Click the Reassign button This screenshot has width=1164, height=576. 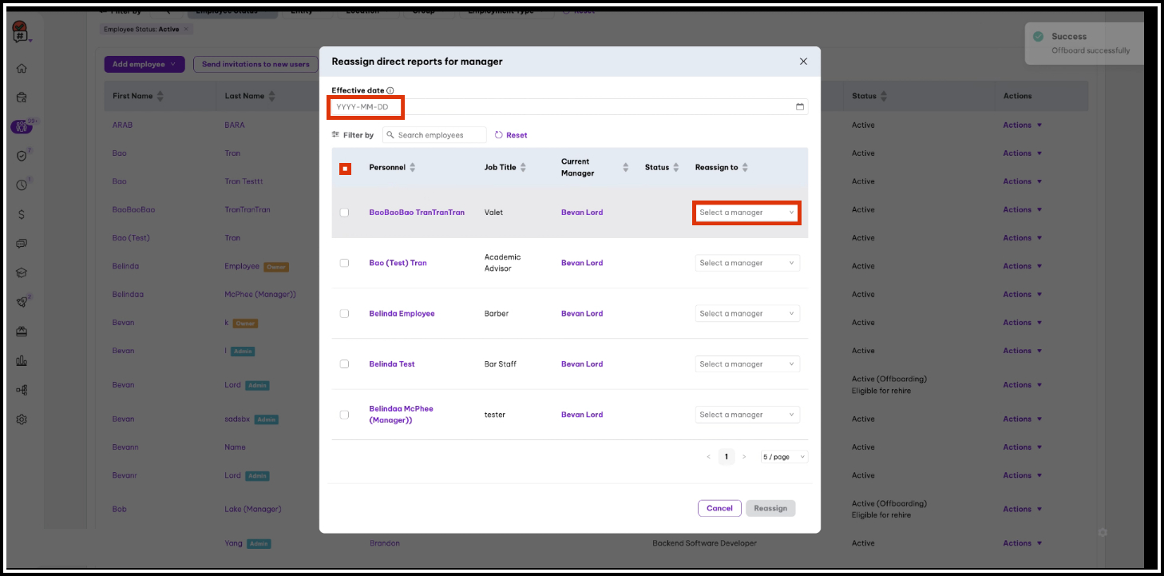pos(770,508)
